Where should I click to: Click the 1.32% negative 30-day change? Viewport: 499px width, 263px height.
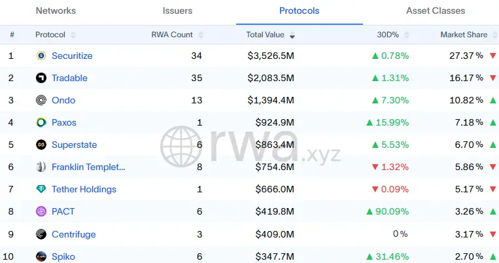[x=395, y=167]
